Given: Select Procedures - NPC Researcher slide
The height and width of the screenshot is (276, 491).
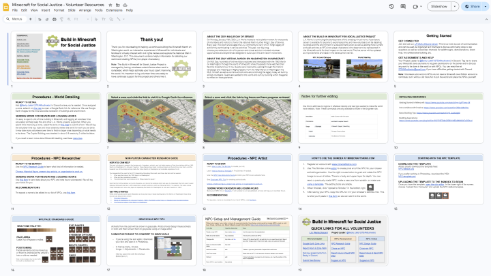Looking at the screenshot, I should [56, 179].
